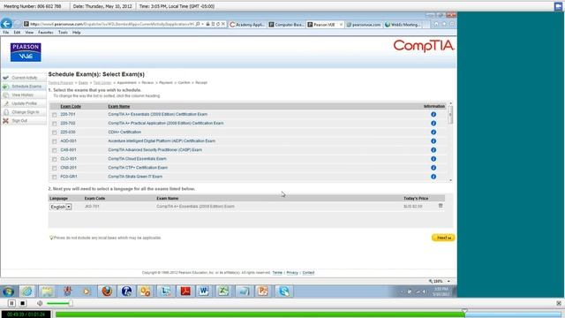
Task: Mute the recording player volume icon
Action: (40, 303)
